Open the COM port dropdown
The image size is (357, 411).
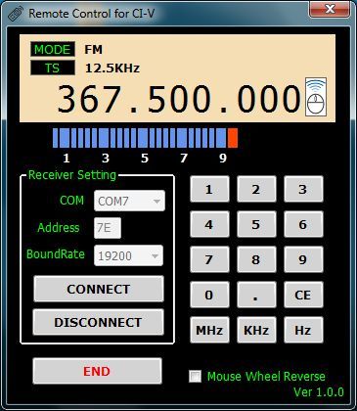[x=129, y=201]
